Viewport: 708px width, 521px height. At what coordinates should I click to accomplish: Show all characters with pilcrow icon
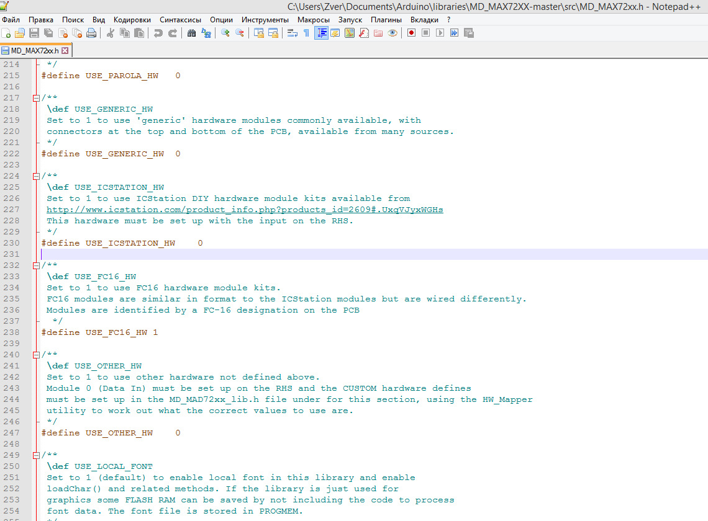click(306, 33)
